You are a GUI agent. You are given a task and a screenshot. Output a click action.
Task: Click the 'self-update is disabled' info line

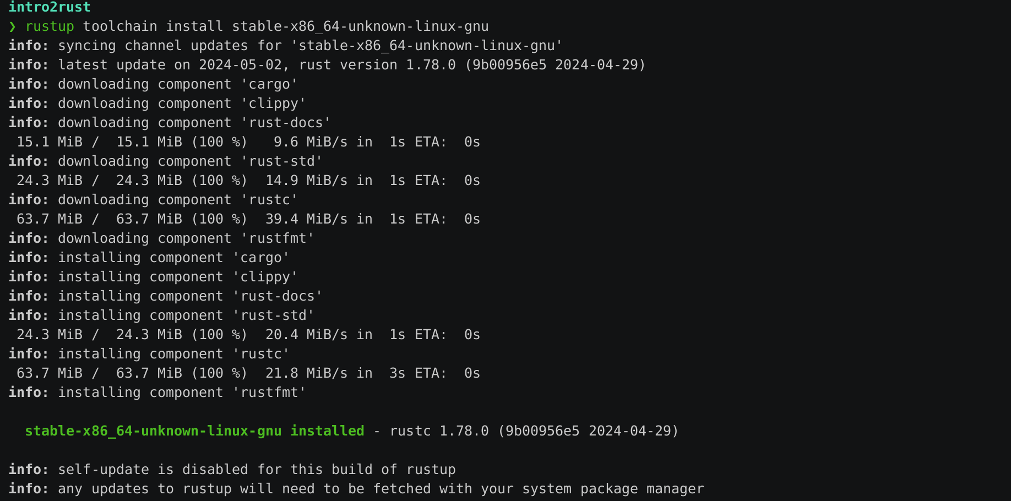point(232,470)
